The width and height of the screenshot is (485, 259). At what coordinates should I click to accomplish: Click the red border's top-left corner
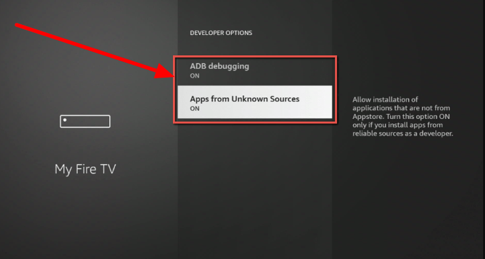(x=175, y=57)
